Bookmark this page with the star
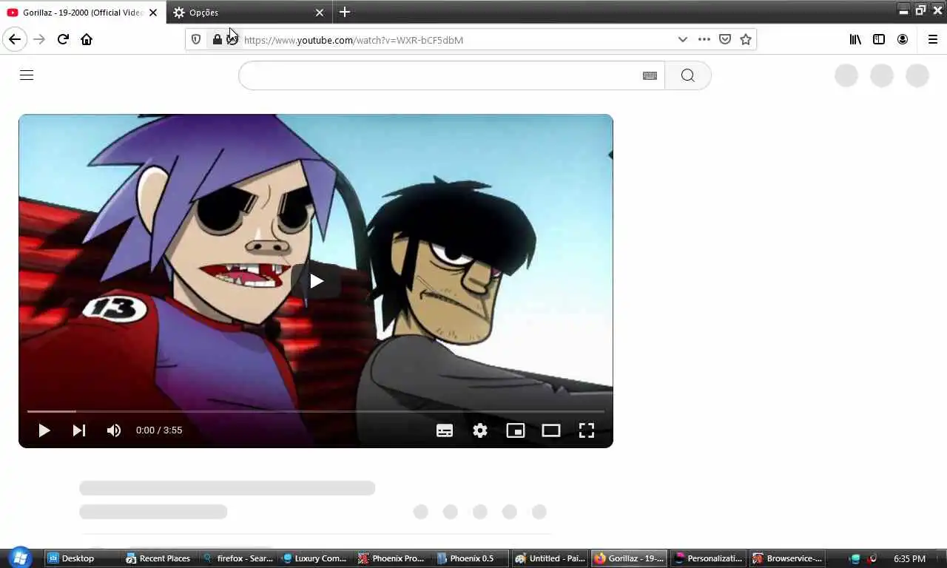947x568 pixels. tap(746, 39)
